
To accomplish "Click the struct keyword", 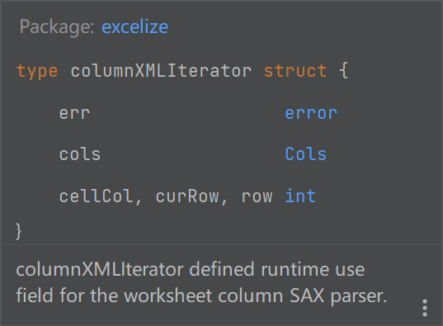I will pyautogui.click(x=295, y=71).
